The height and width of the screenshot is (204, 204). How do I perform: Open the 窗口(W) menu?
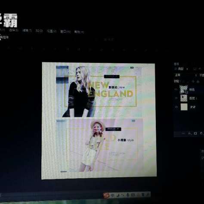click(x=65, y=31)
